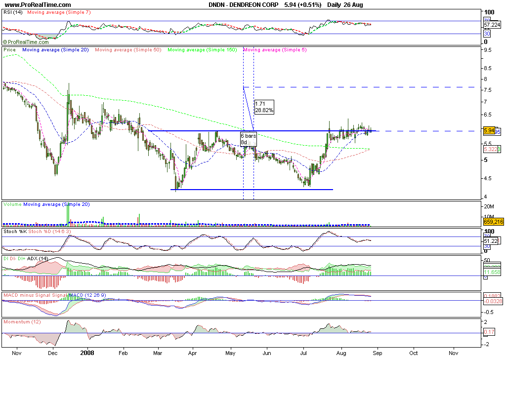Select the ADX (14) indicator label
506x395 pixels.
coord(38,258)
